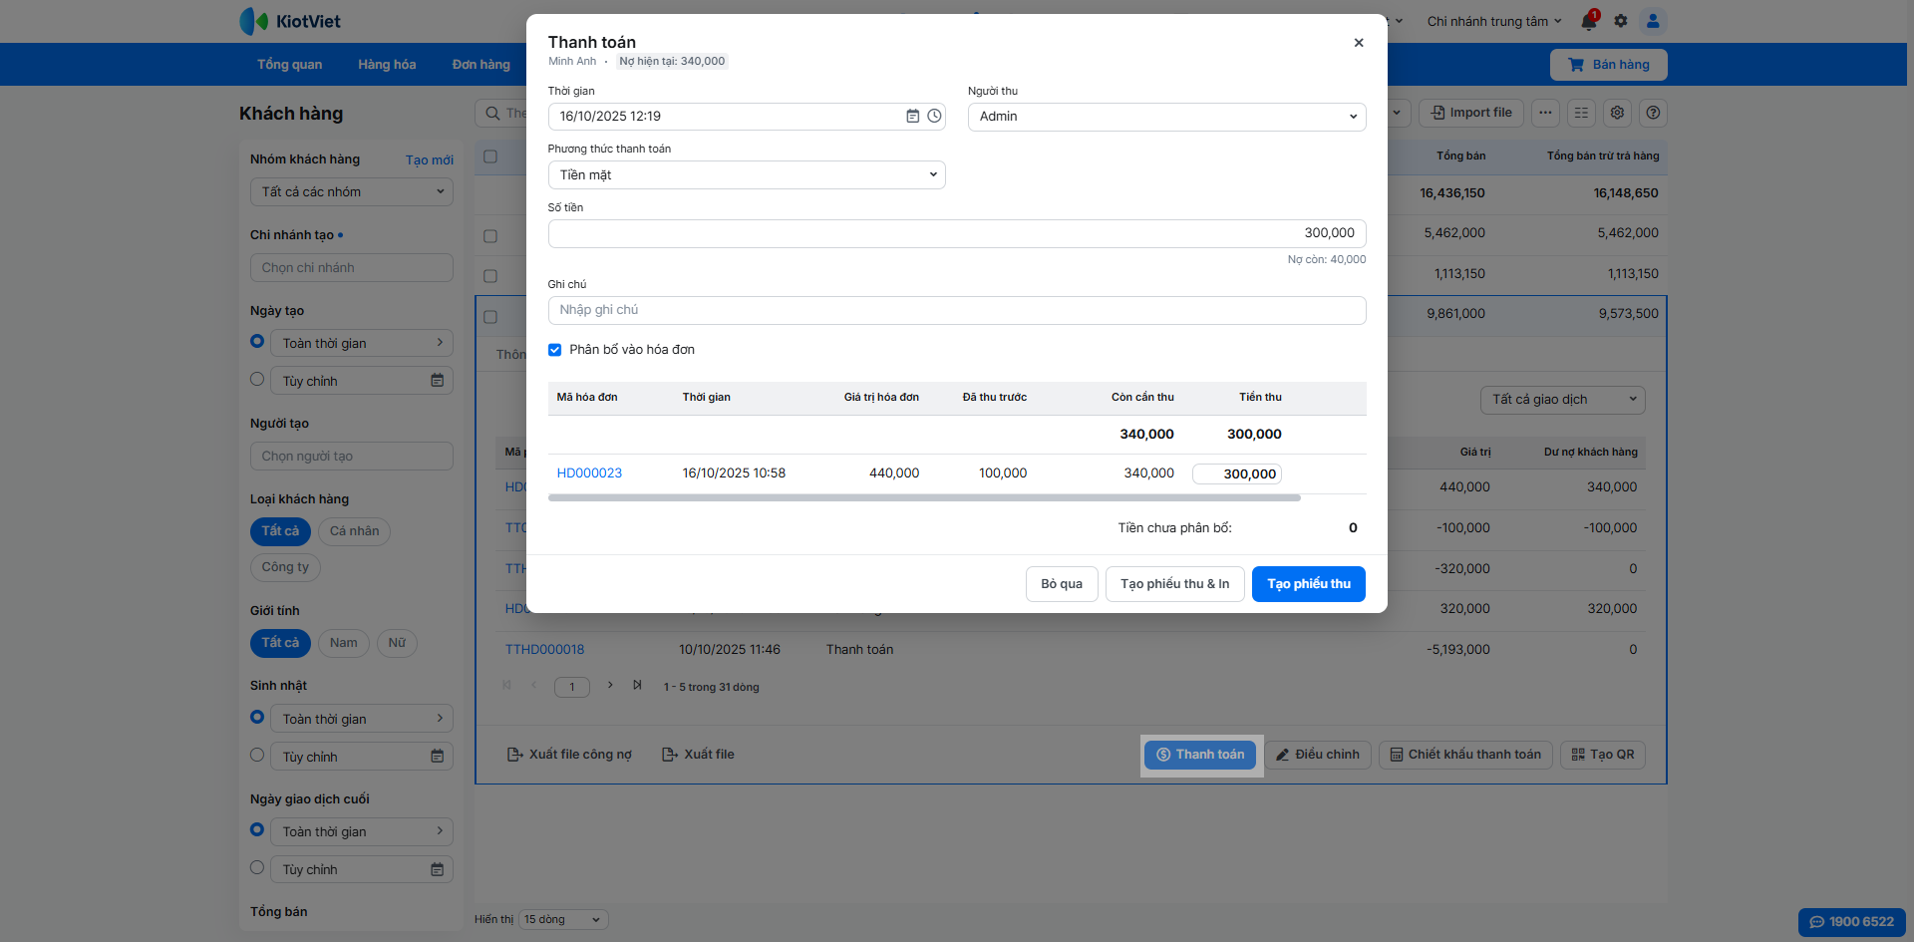The height and width of the screenshot is (942, 1914).
Task: Tick the checkbox of the 9,861,000 customer row
Action: point(490,317)
